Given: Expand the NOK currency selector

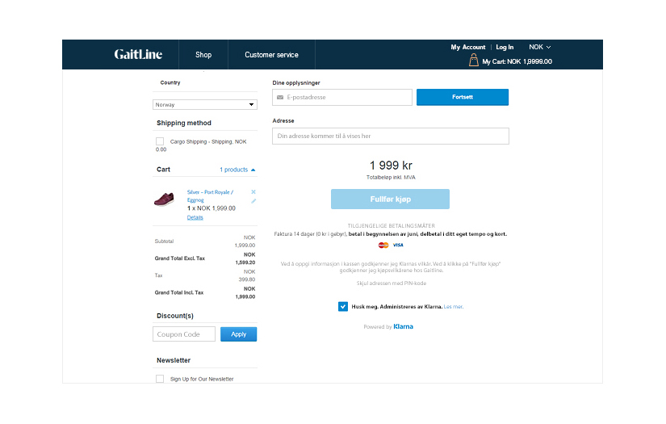Looking at the screenshot, I should (x=540, y=47).
